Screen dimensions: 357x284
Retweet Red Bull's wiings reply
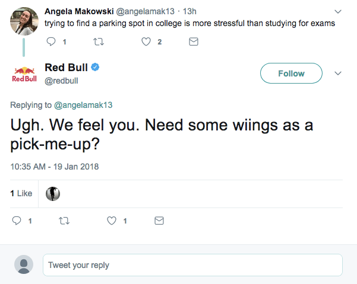tap(64, 221)
